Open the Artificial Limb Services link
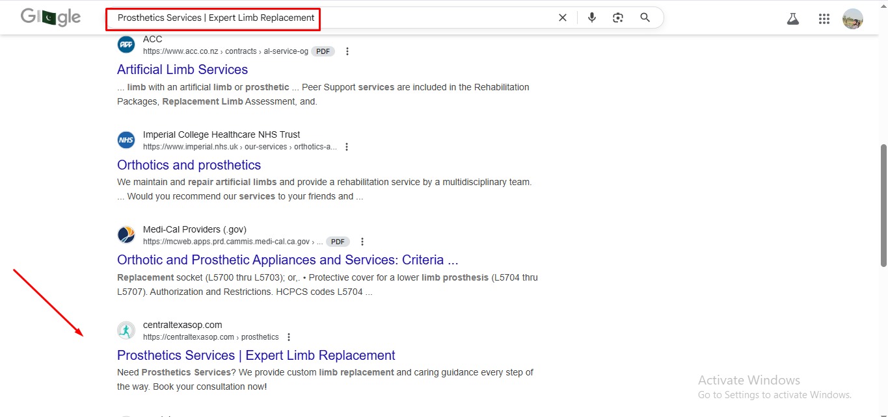888x417 pixels. (x=182, y=69)
